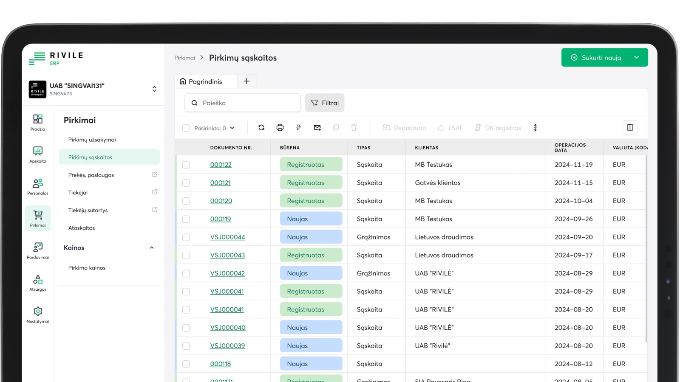This screenshot has width=680, height=382.
Task: Tick the checkbox for row VSJ000044
Action: point(186,237)
